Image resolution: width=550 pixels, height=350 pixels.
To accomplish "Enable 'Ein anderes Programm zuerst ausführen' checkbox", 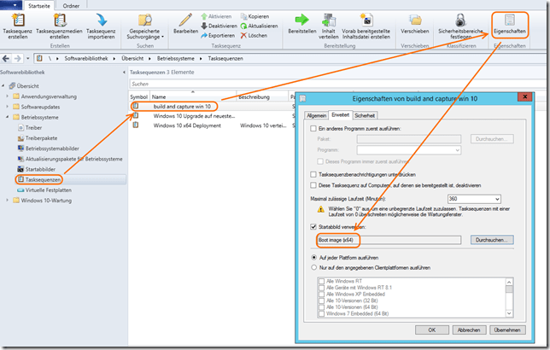I will [313, 127].
